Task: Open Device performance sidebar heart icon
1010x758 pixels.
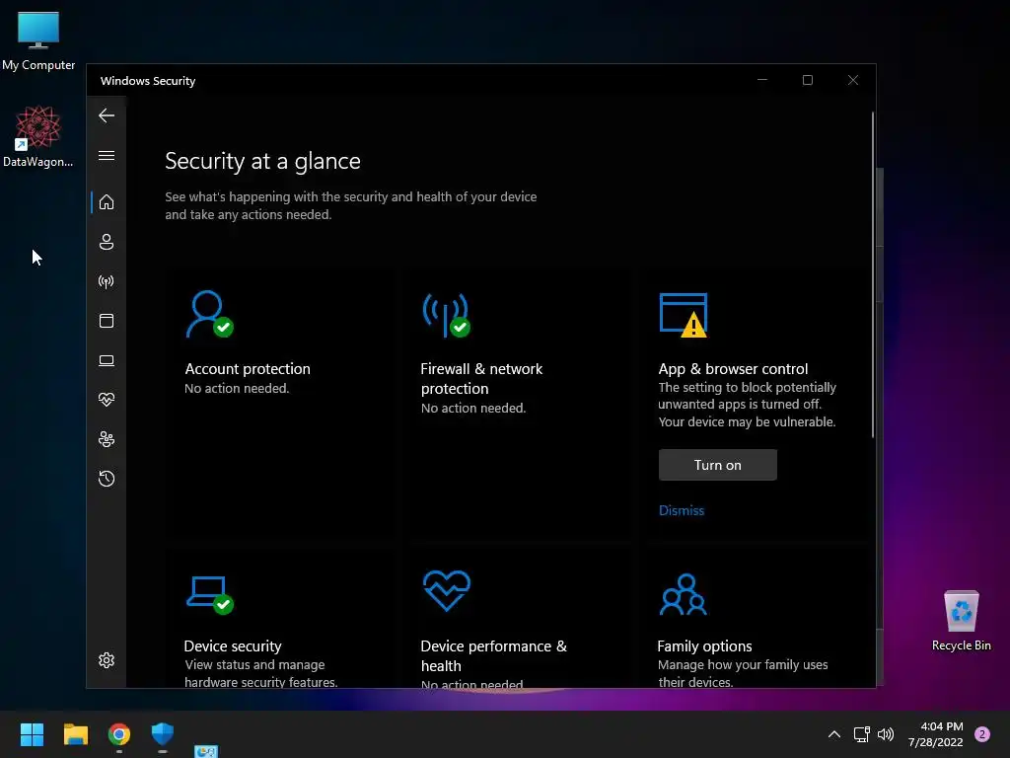Action: pos(107,400)
